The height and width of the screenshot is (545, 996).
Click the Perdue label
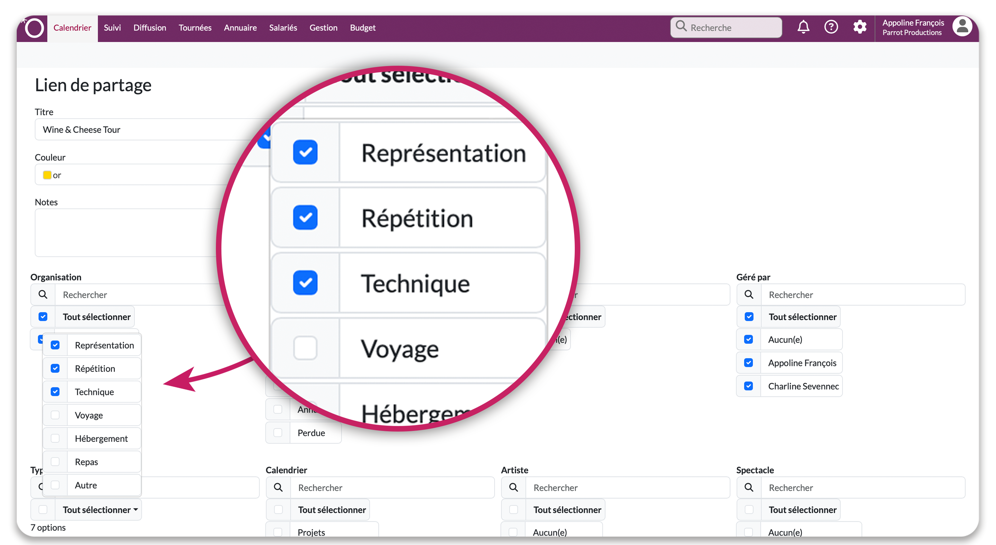coord(311,433)
